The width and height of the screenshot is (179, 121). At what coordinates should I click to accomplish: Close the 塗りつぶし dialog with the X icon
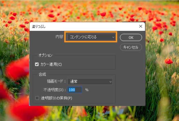tap(141, 26)
